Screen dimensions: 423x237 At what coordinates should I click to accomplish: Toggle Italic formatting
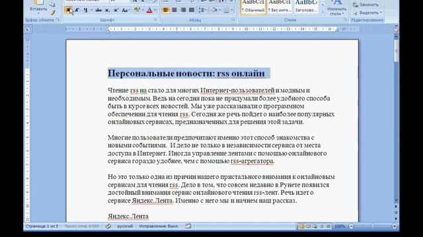[x=77, y=11]
